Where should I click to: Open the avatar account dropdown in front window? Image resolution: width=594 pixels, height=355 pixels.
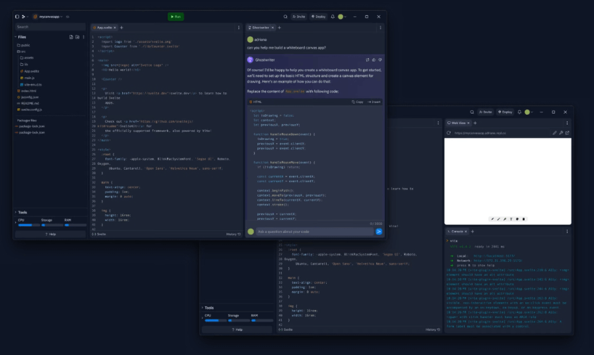(x=342, y=16)
